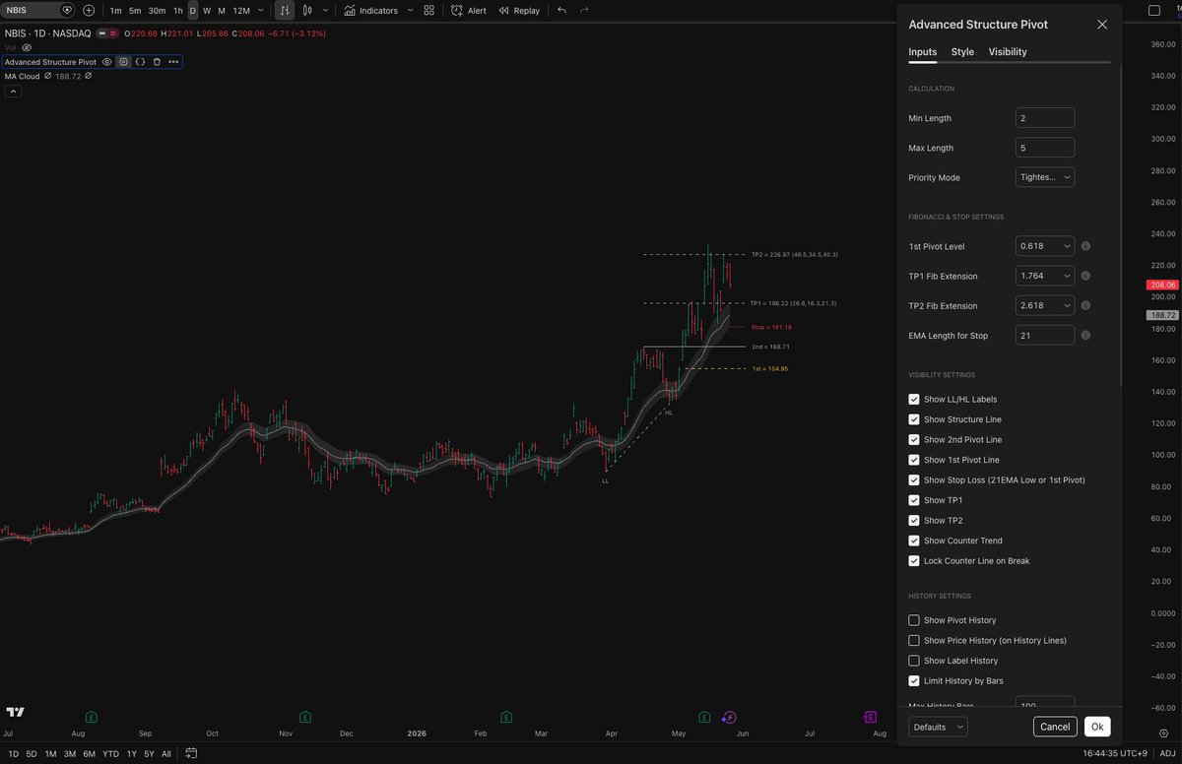The image size is (1182, 764).
Task: Uncheck Show TP2 checkbox
Action: point(913,521)
